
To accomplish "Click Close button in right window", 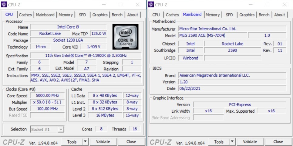I will coord(278,142).
